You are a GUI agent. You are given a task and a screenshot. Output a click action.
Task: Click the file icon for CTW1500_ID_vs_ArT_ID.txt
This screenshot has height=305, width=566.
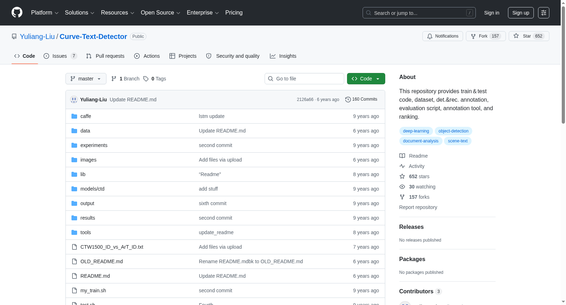click(74, 247)
